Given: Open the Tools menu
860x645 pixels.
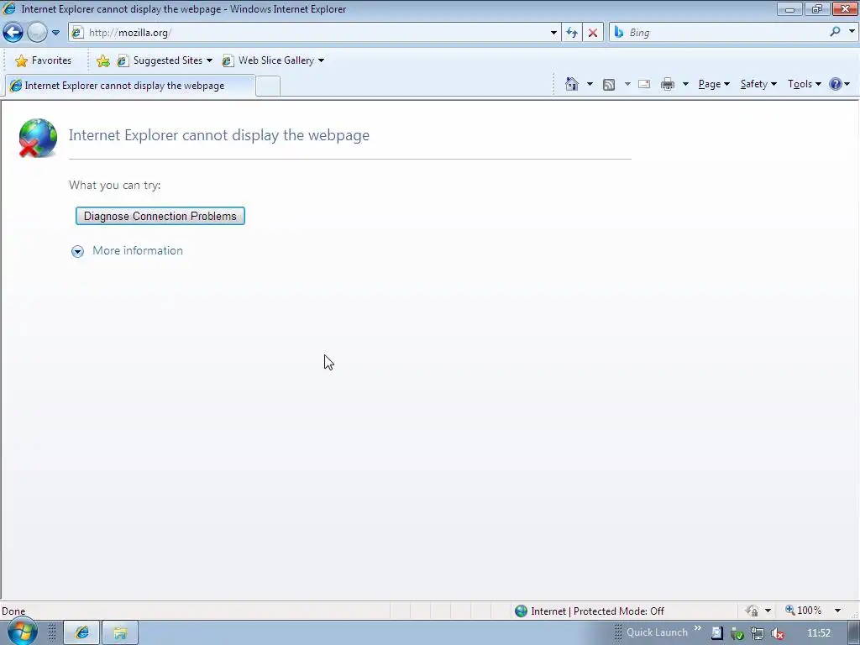Looking at the screenshot, I should pos(804,84).
